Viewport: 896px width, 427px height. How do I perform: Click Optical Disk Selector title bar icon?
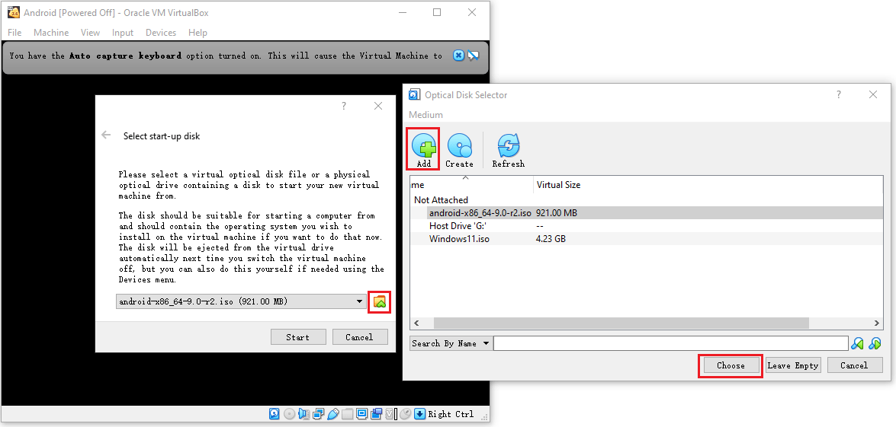(x=415, y=94)
